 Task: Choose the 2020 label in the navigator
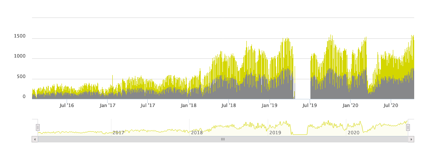click(354, 133)
